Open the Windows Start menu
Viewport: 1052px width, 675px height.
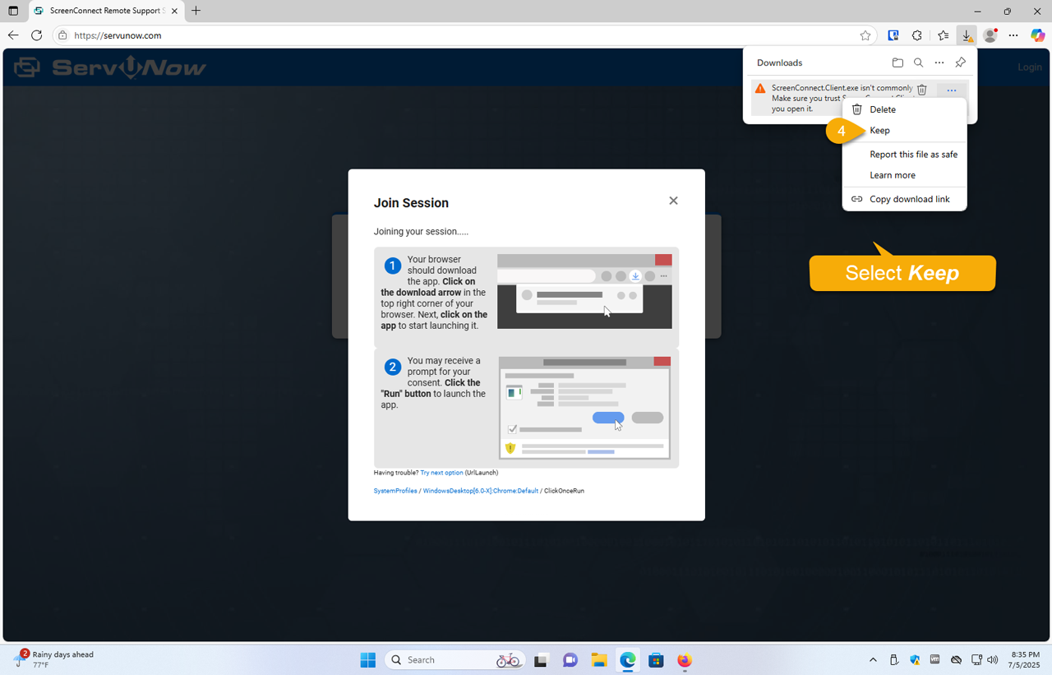367,660
